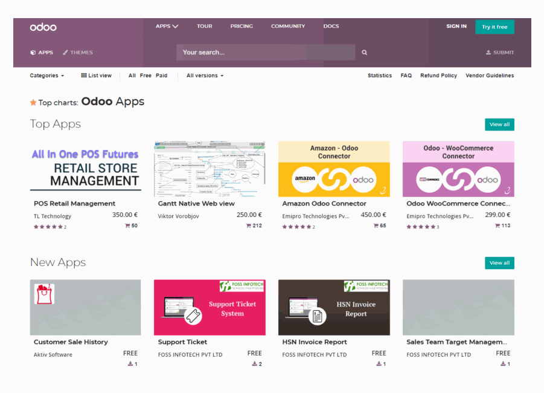
Task: Open Customer Sale History thumbnail
Action: click(85, 307)
